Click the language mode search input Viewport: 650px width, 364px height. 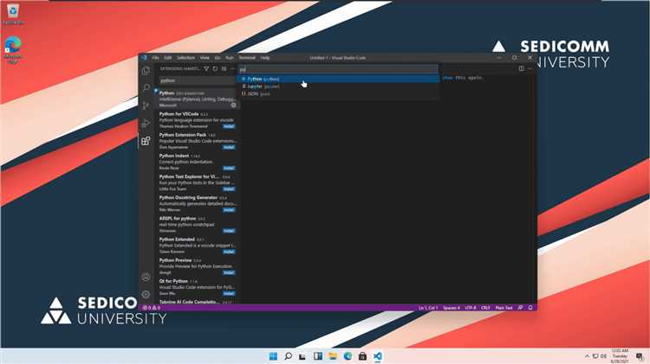coord(338,69)
